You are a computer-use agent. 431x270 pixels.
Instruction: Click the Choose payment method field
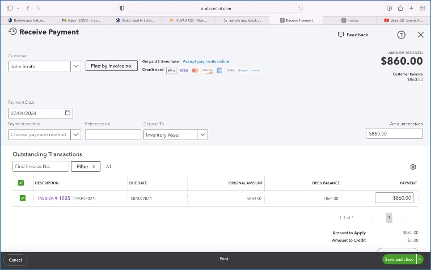pos(39,135)
